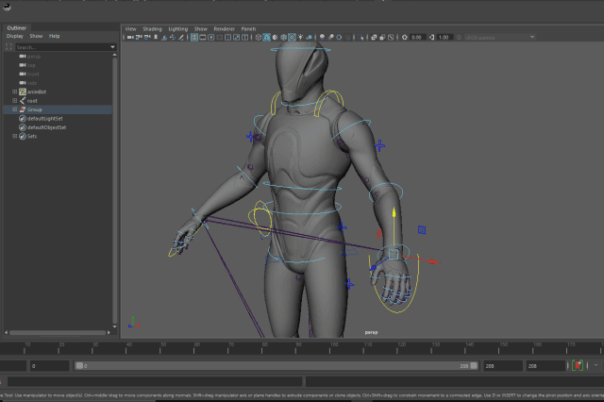Screen dimensions: 604x402
Task: Select defaultLightSet in the Outliner
Action: (x=44, y=119)
